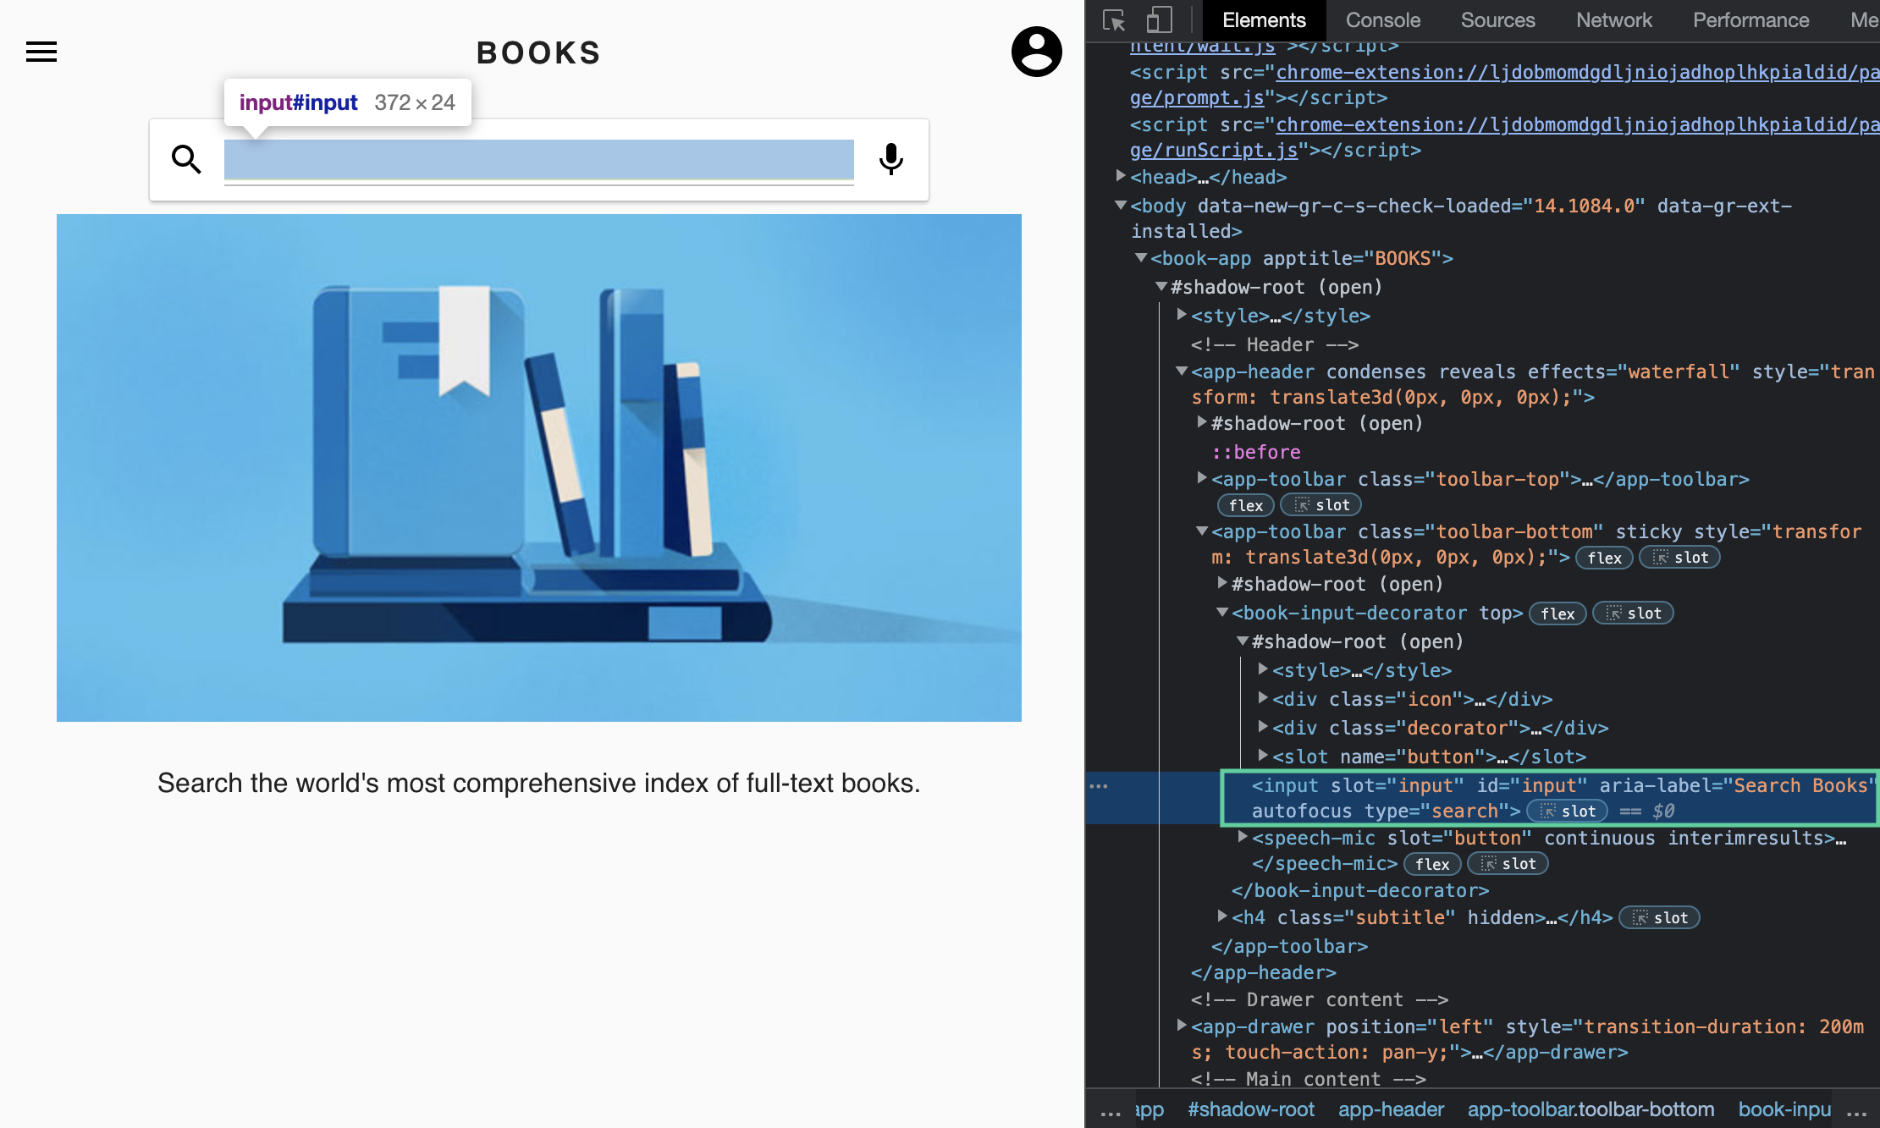
Task: Select the inspect element picker tool
Action: [1114, 20]
